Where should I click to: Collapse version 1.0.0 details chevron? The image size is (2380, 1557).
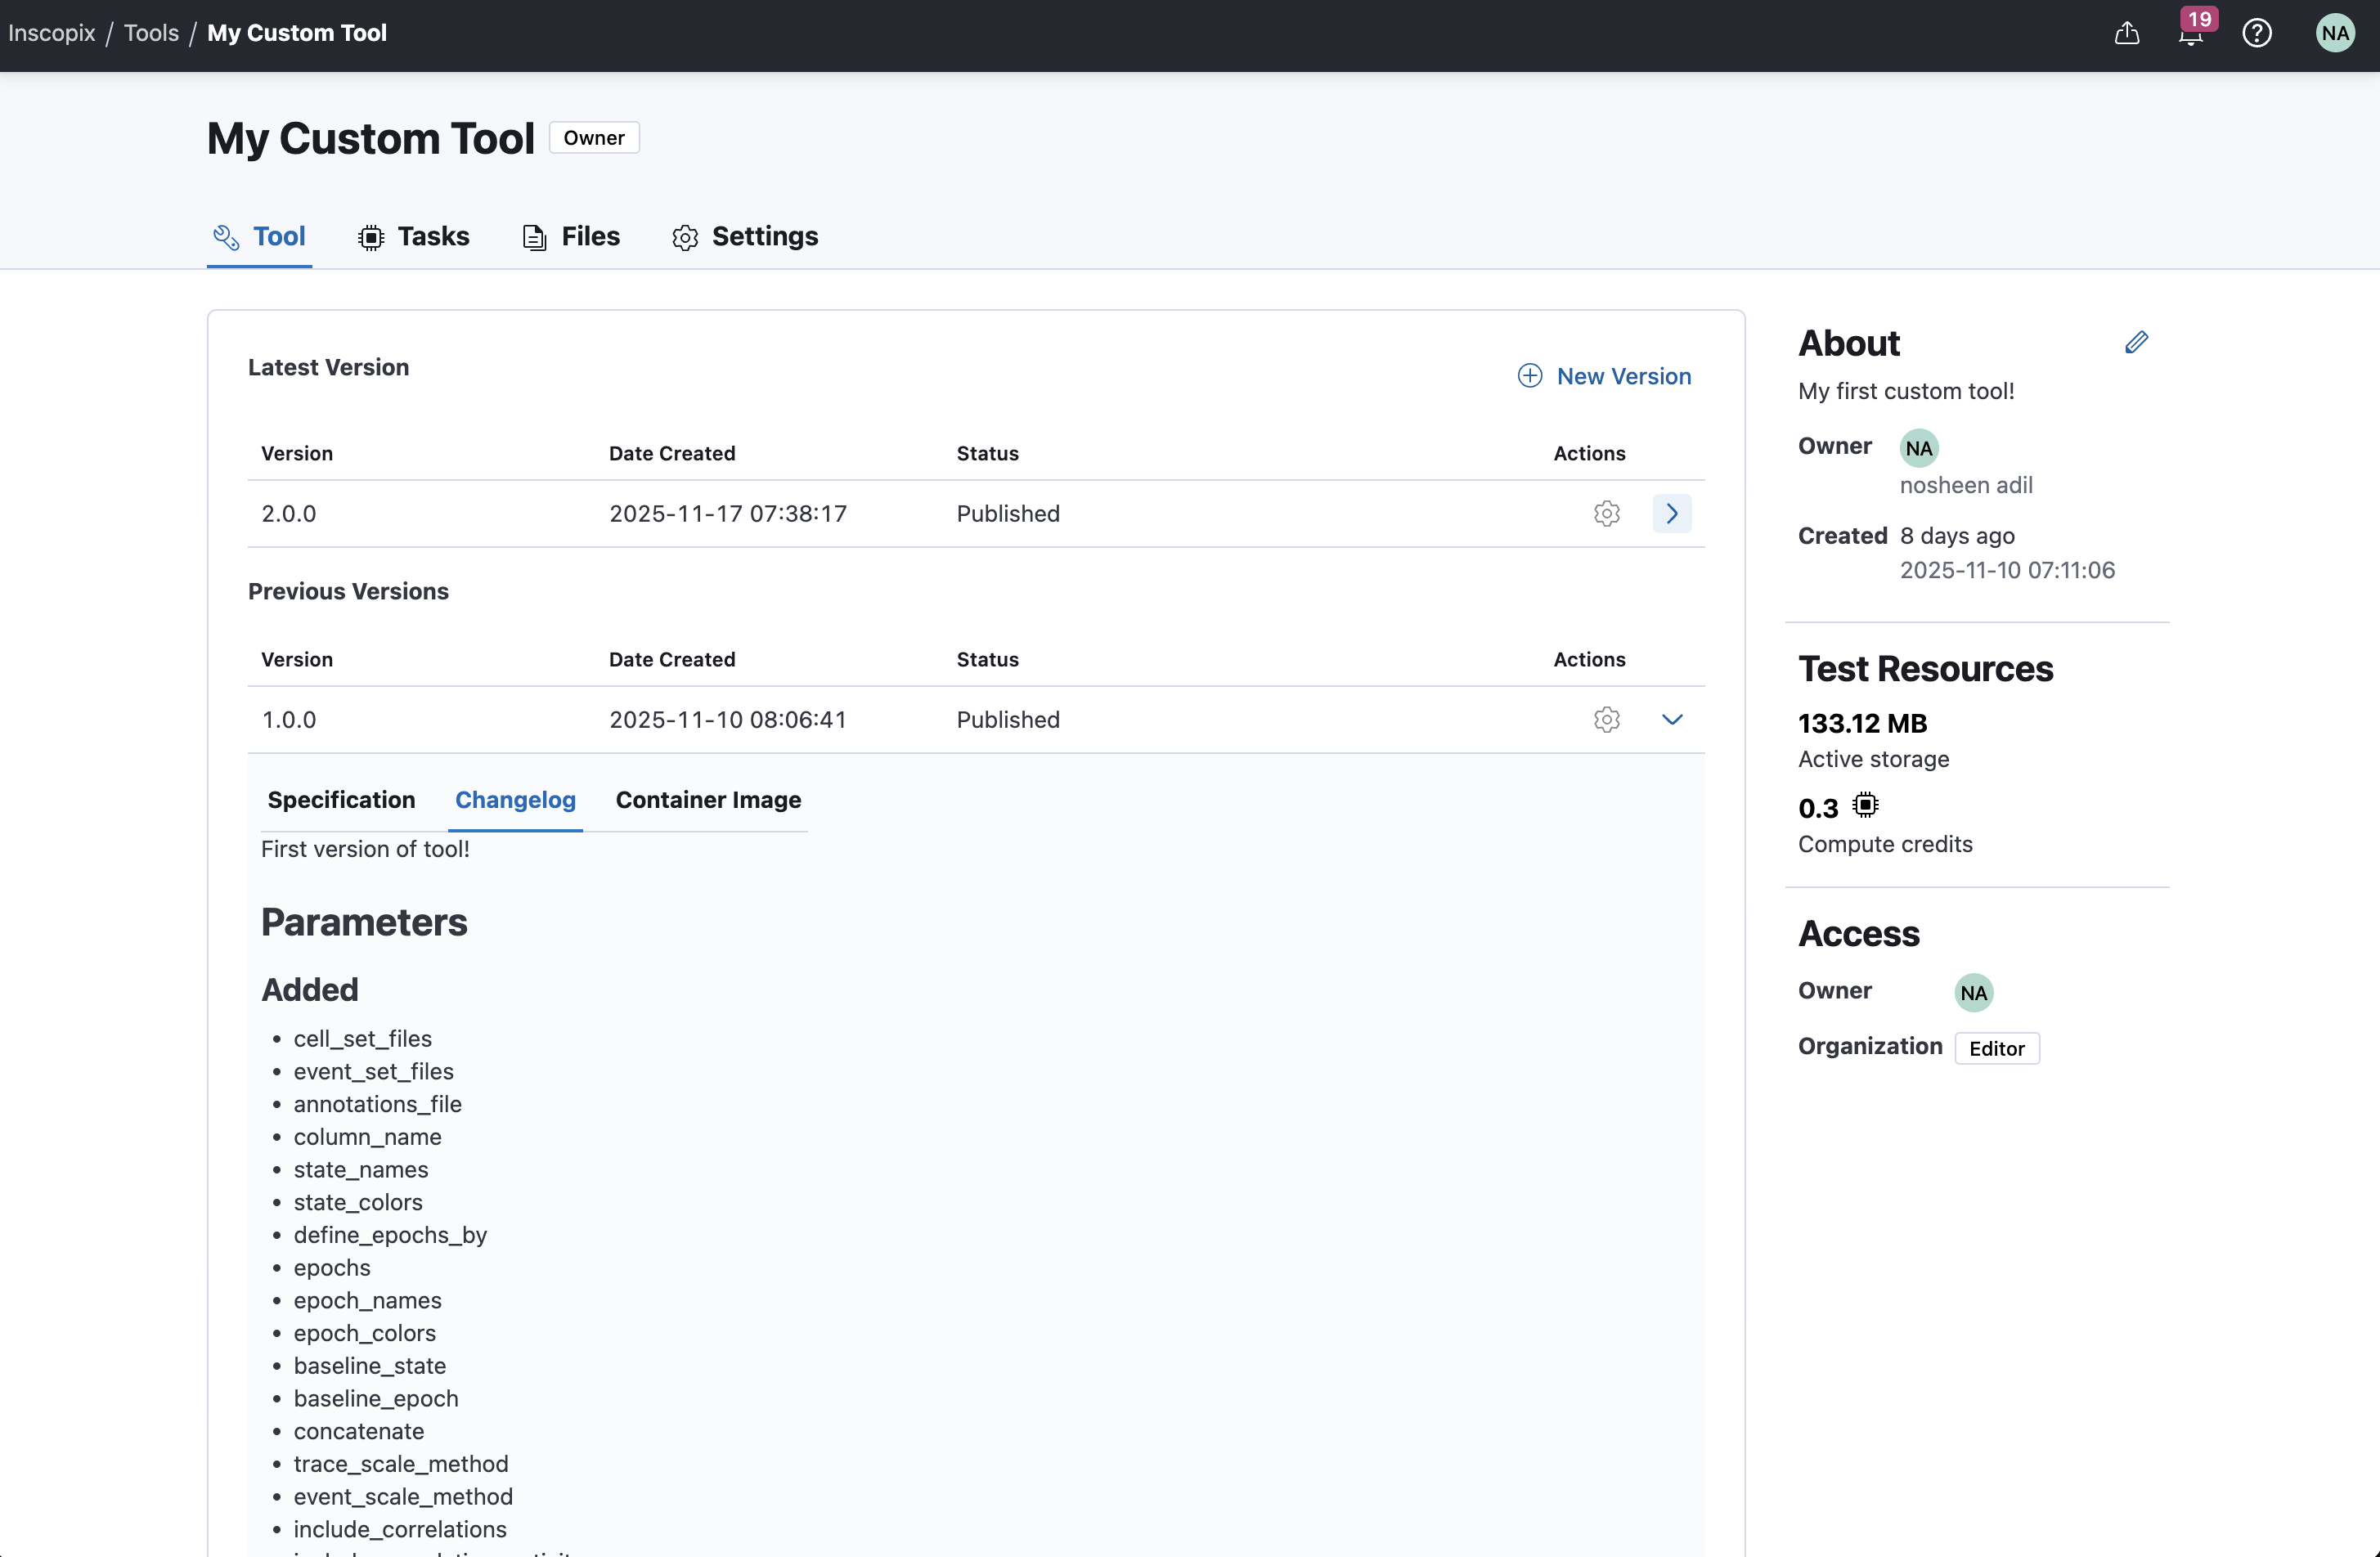(1671, 719)
